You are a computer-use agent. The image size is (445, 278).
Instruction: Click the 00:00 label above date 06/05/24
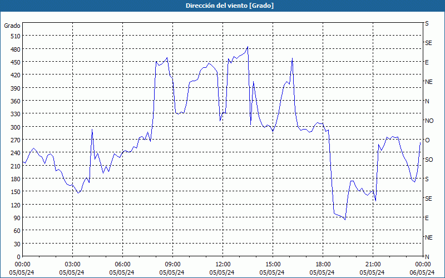[x=422, y=265]
